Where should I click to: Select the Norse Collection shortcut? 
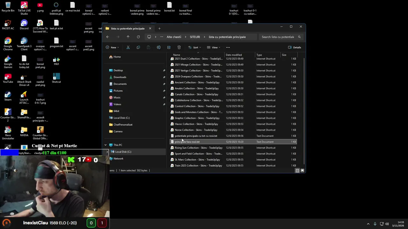click(233, 130)
